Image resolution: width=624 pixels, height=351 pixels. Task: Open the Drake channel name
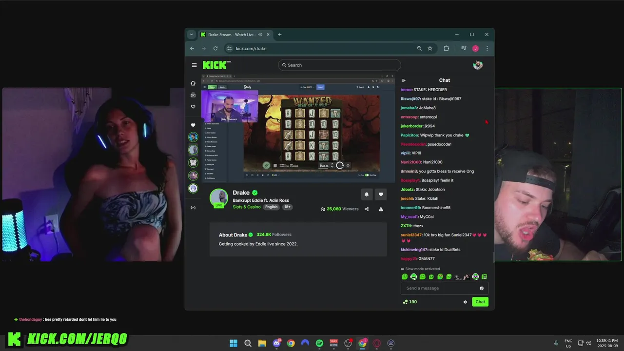(241, 193)
